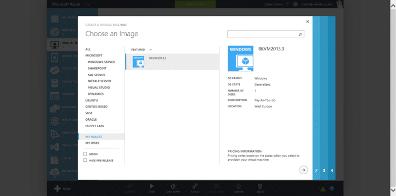
Task: Select the Windows Server category
Action: point(101,62)
